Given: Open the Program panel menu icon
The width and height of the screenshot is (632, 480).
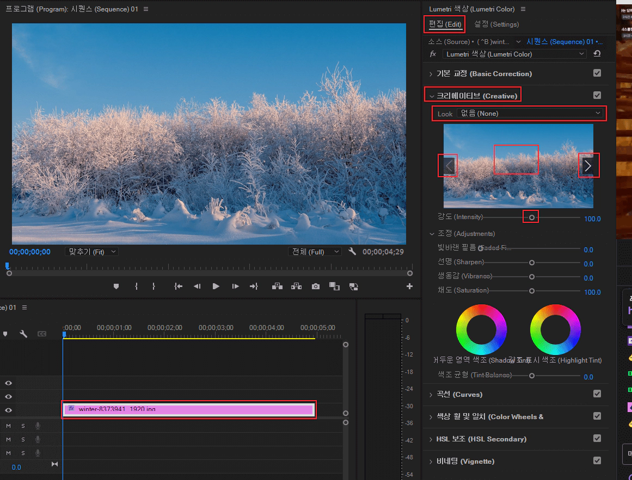Looking at the screenshot, I should [146, 9].
